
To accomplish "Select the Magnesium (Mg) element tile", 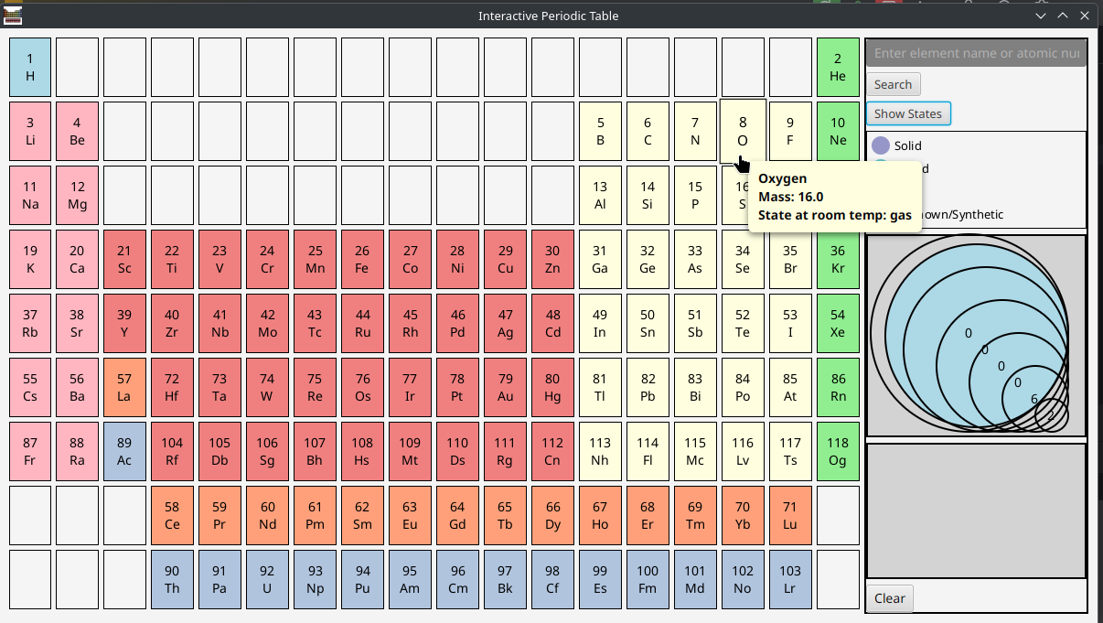I will [x=77, y=195].
